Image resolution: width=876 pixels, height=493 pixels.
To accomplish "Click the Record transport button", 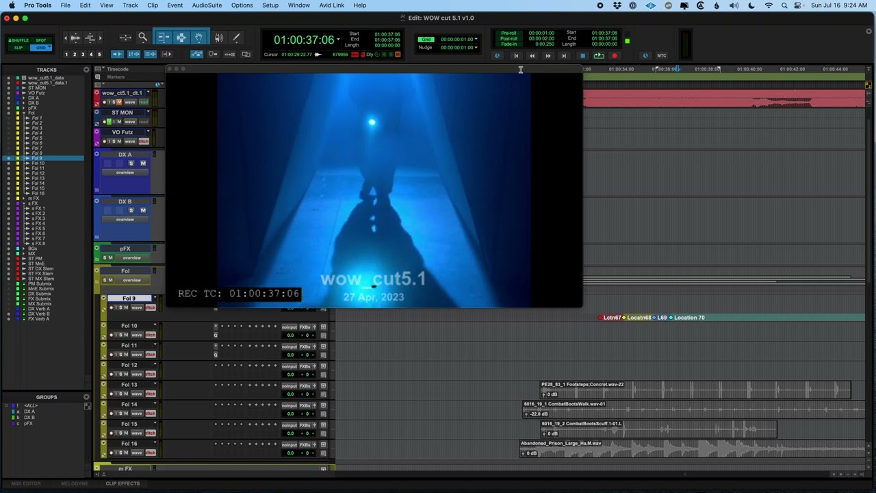I will pyautogui.click(x=615, y=55).
